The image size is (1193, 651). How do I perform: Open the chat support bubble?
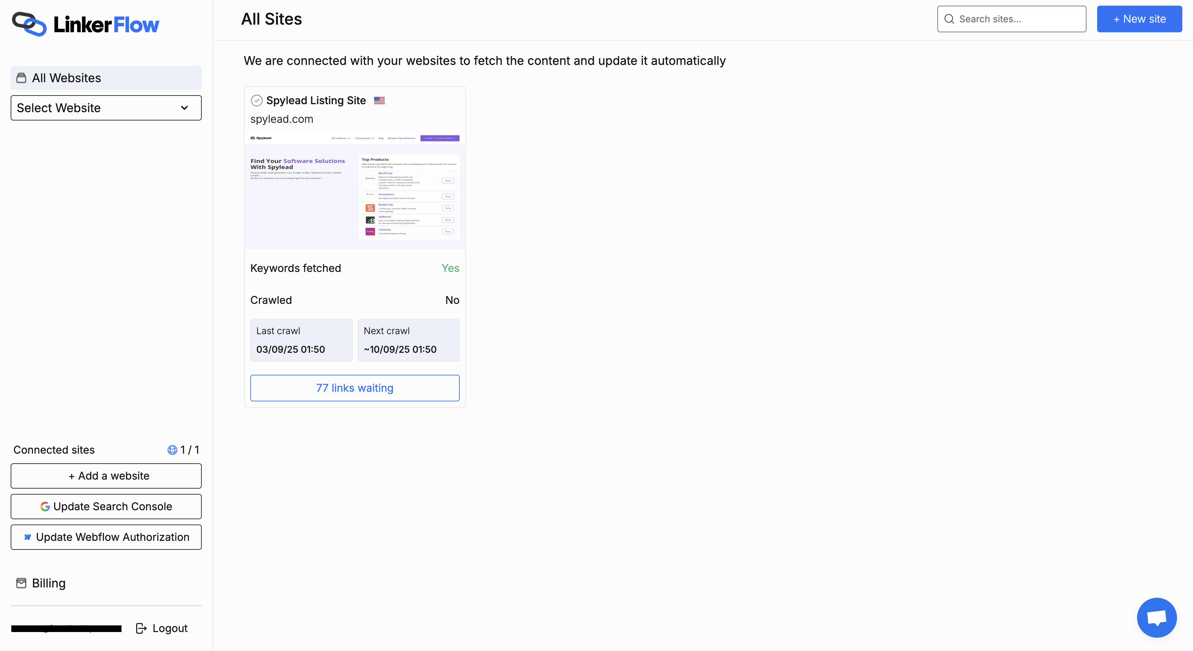pyautogui.click(x=1156, y=617)
